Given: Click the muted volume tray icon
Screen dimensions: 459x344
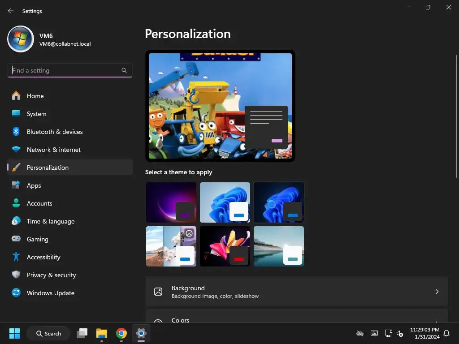Looking at the screenshot, I should pos(400,333).
